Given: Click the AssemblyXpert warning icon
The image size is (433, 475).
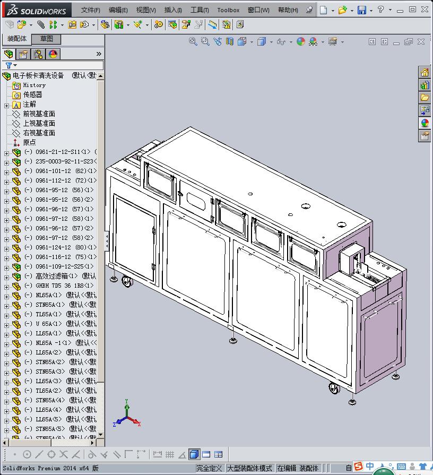Looking at the screenshot, I should click(226, 24).
